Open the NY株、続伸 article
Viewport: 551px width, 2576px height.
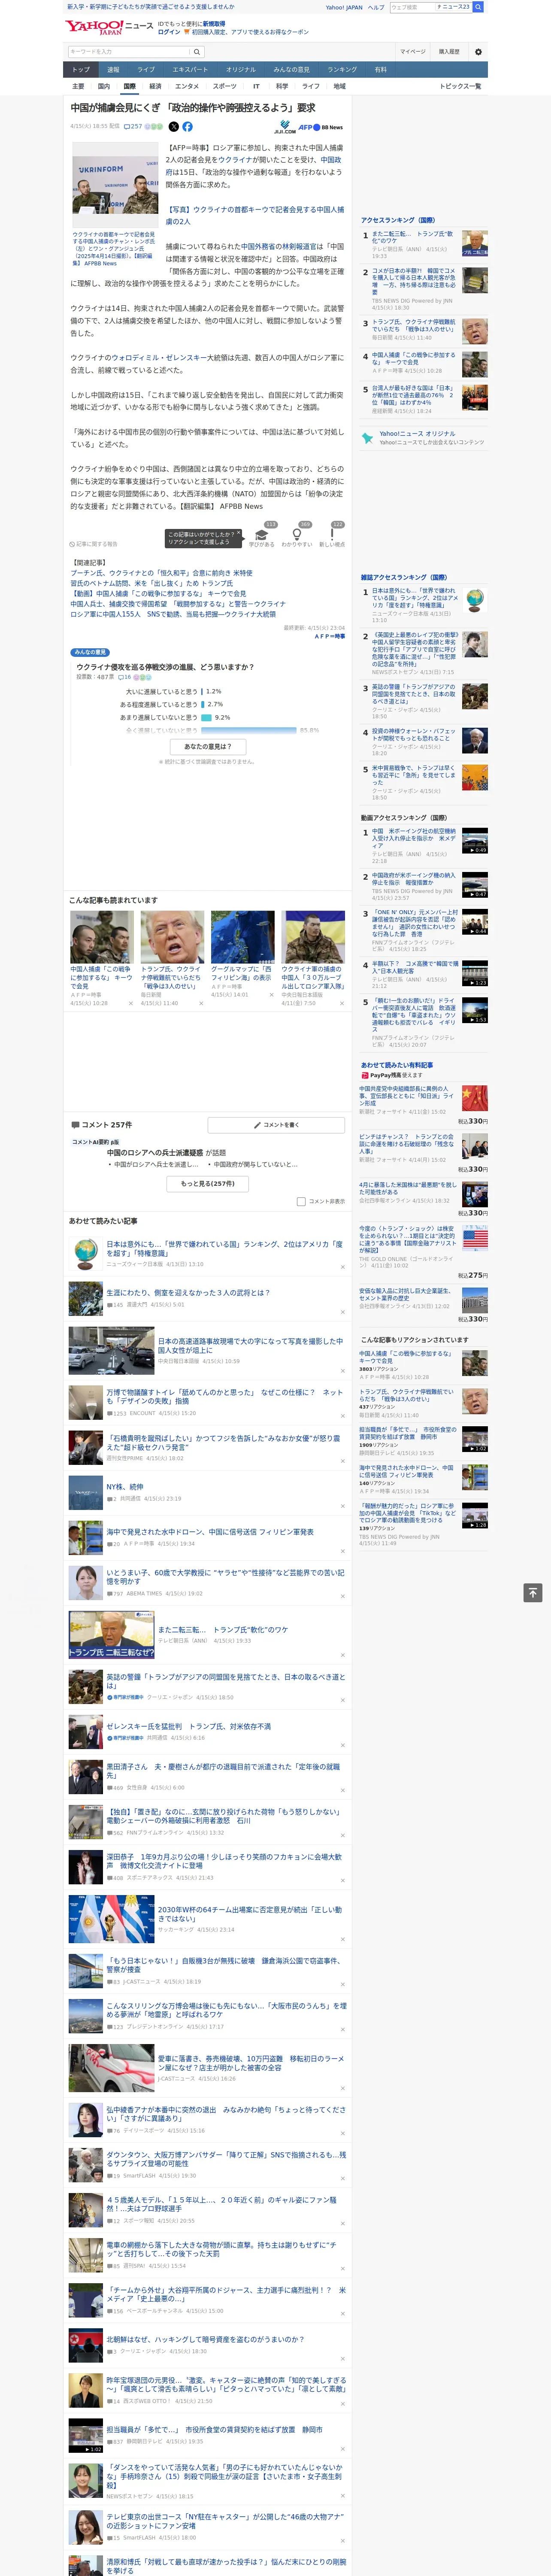(x=125, y=1487)
